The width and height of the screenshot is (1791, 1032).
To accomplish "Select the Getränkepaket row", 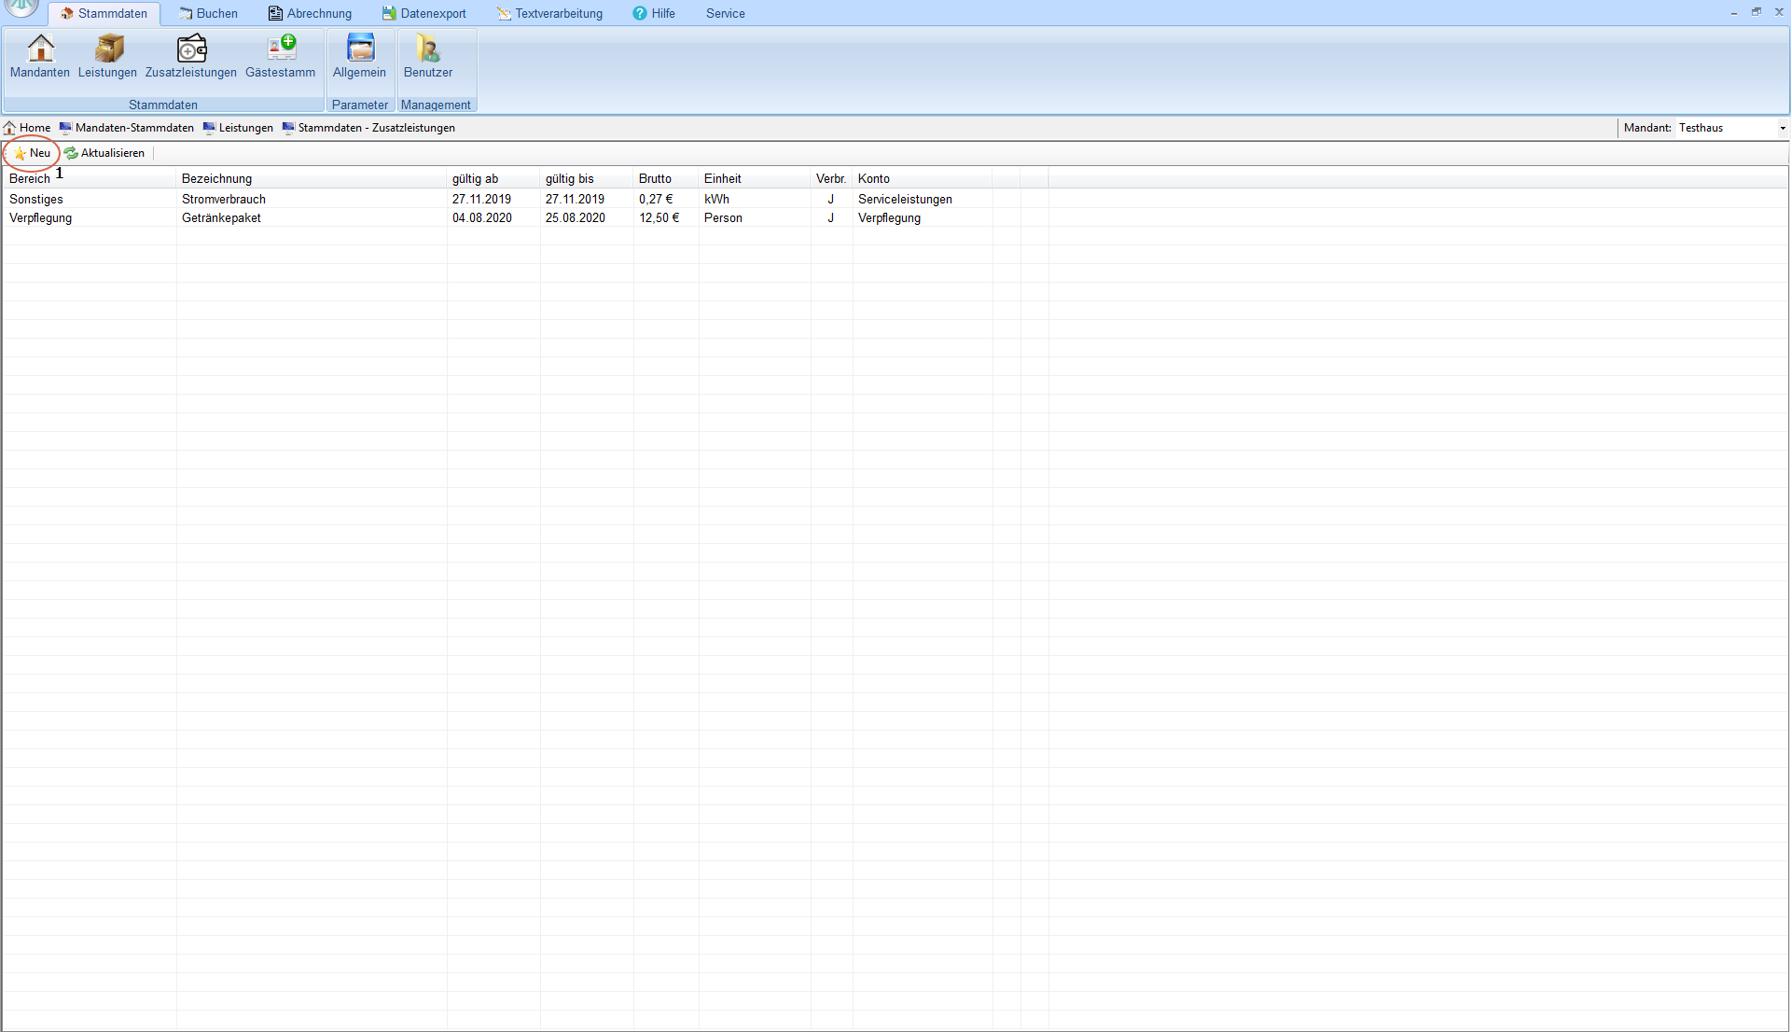I will click(x=221, y=218).
